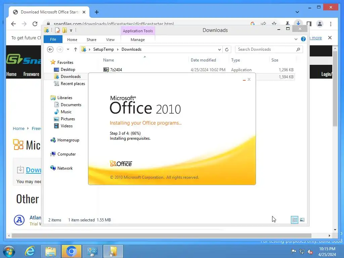Open Chrome profile avatar
344x258 pixels.
point(320,24)
